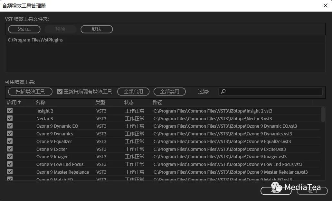
Task: Sort by the 名称 column header
Action: pos(40,103)
